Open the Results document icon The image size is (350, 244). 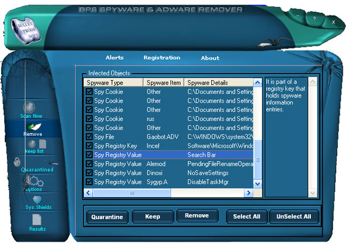click(37, 219)
